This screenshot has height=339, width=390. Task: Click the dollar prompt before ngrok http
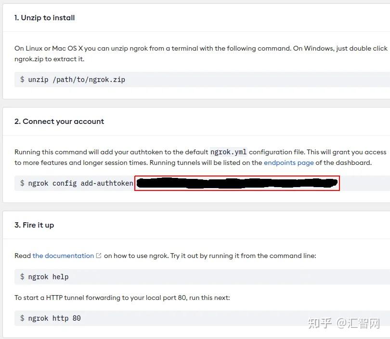22,318
